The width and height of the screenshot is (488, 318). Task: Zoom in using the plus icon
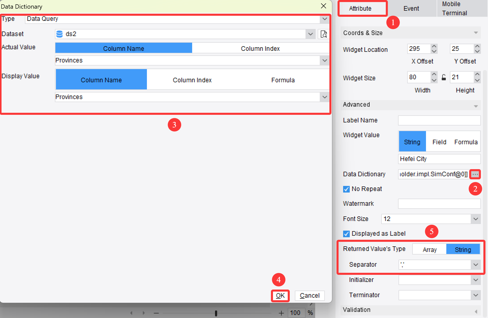coord(281,313)
